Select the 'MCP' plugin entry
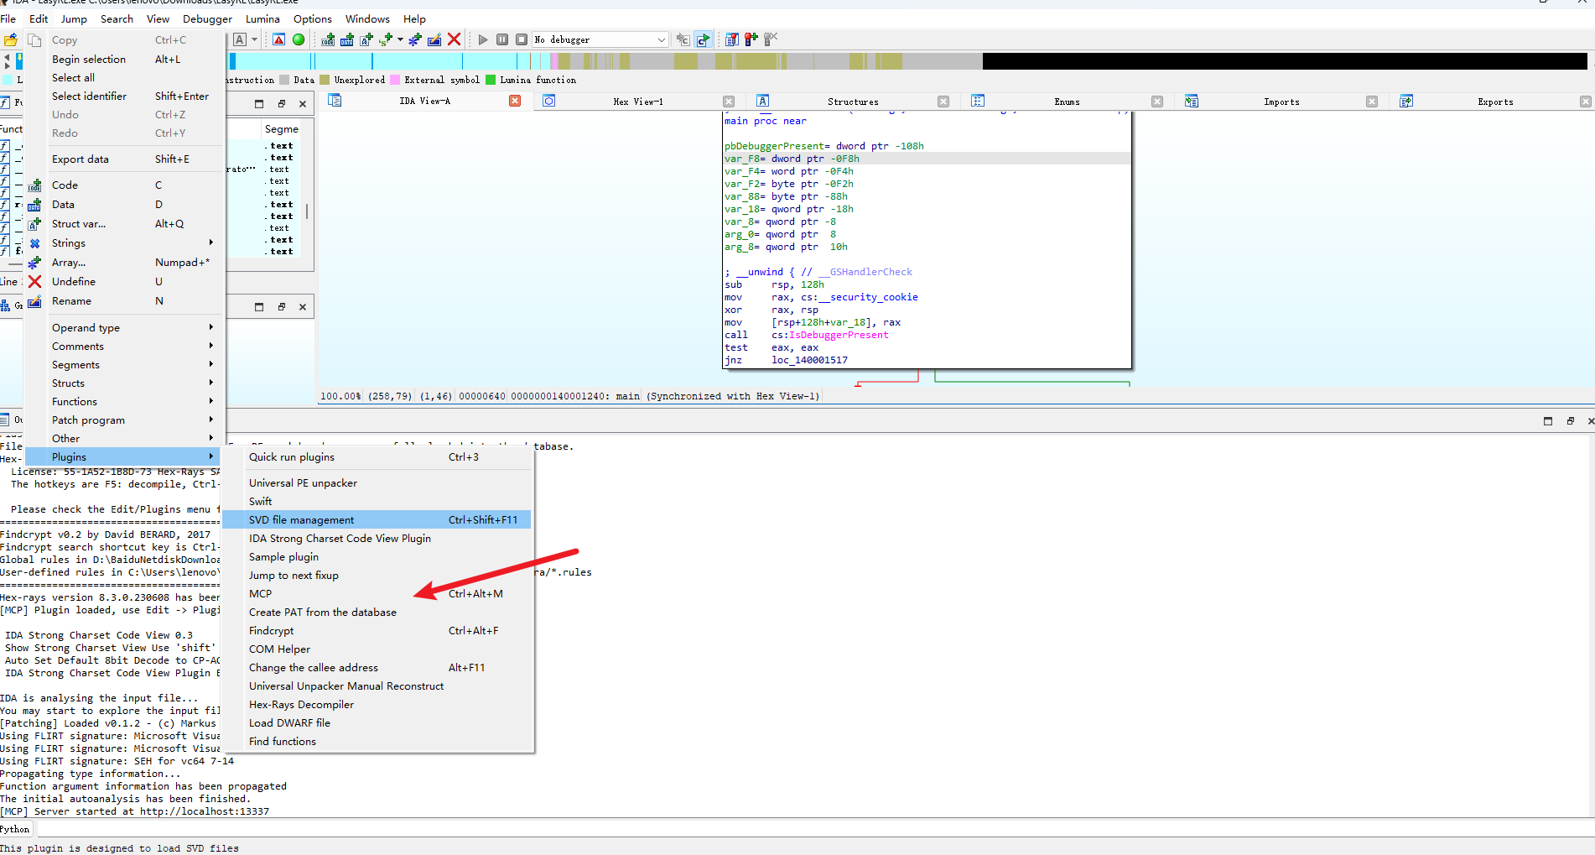This screenshot has height=855, width=1595. [377, 594]
